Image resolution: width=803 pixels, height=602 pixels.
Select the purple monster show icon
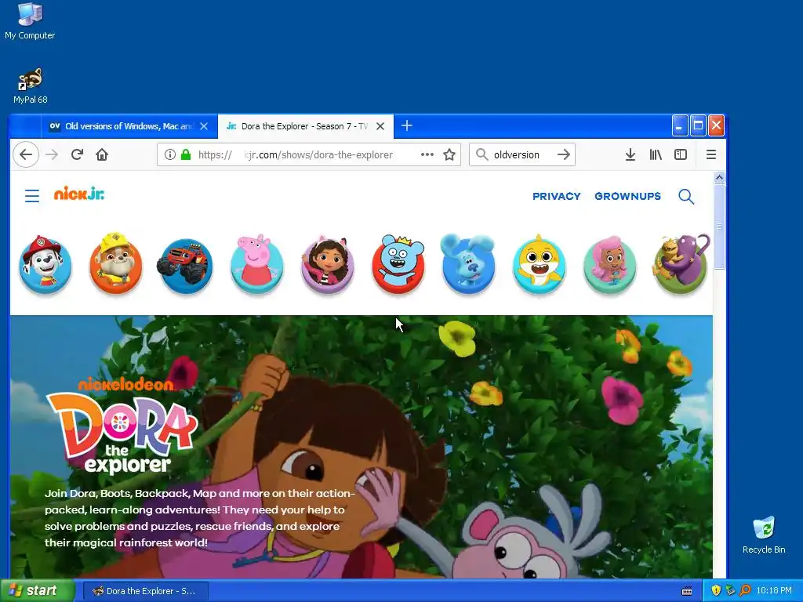pyautogui.click(x=681, y=265)
